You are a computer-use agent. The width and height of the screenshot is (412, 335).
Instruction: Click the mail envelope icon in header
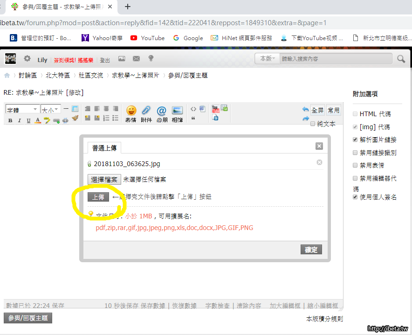[x=136, y=59]
